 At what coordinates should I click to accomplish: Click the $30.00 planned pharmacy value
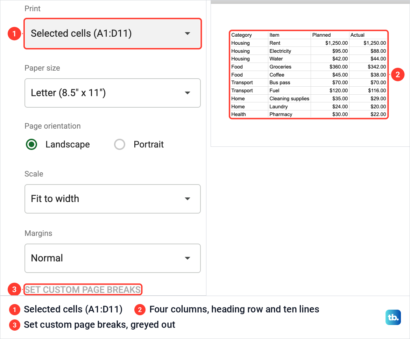pos(340,114)
